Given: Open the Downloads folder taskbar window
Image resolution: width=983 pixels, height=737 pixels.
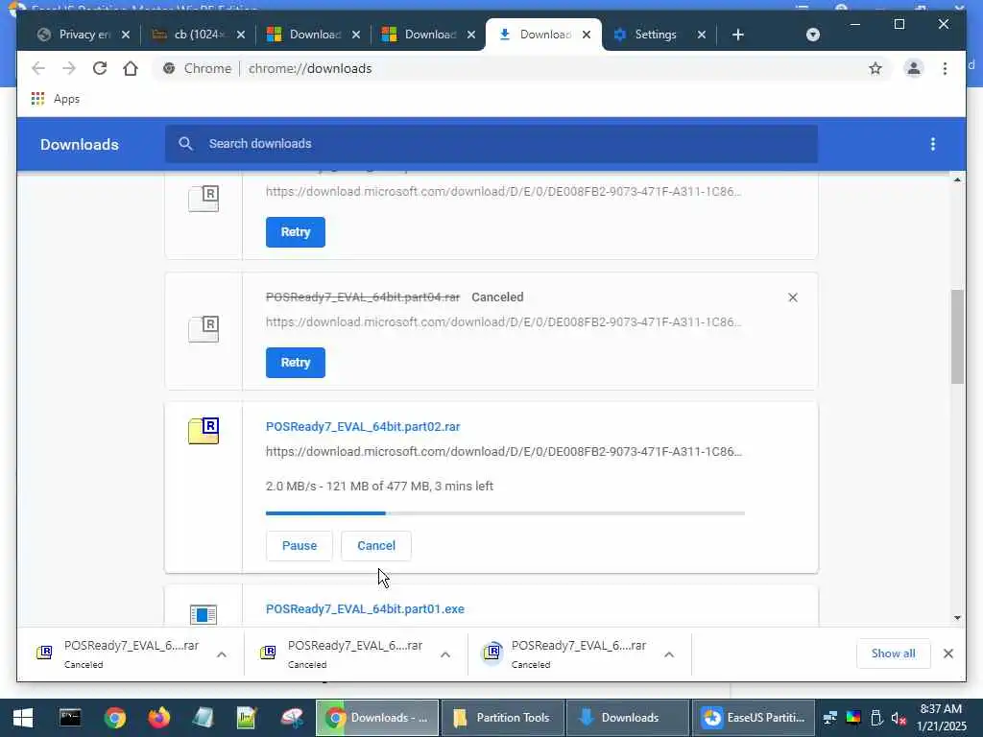Looking at the screenshot, I should coord(628,718).
